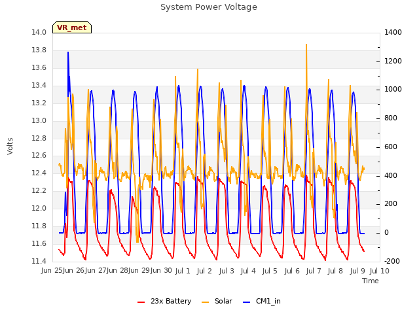Click the Jun 25 x-axis tick label
The height and width of the screenshot is (314, 419).
tap(52, 270)
